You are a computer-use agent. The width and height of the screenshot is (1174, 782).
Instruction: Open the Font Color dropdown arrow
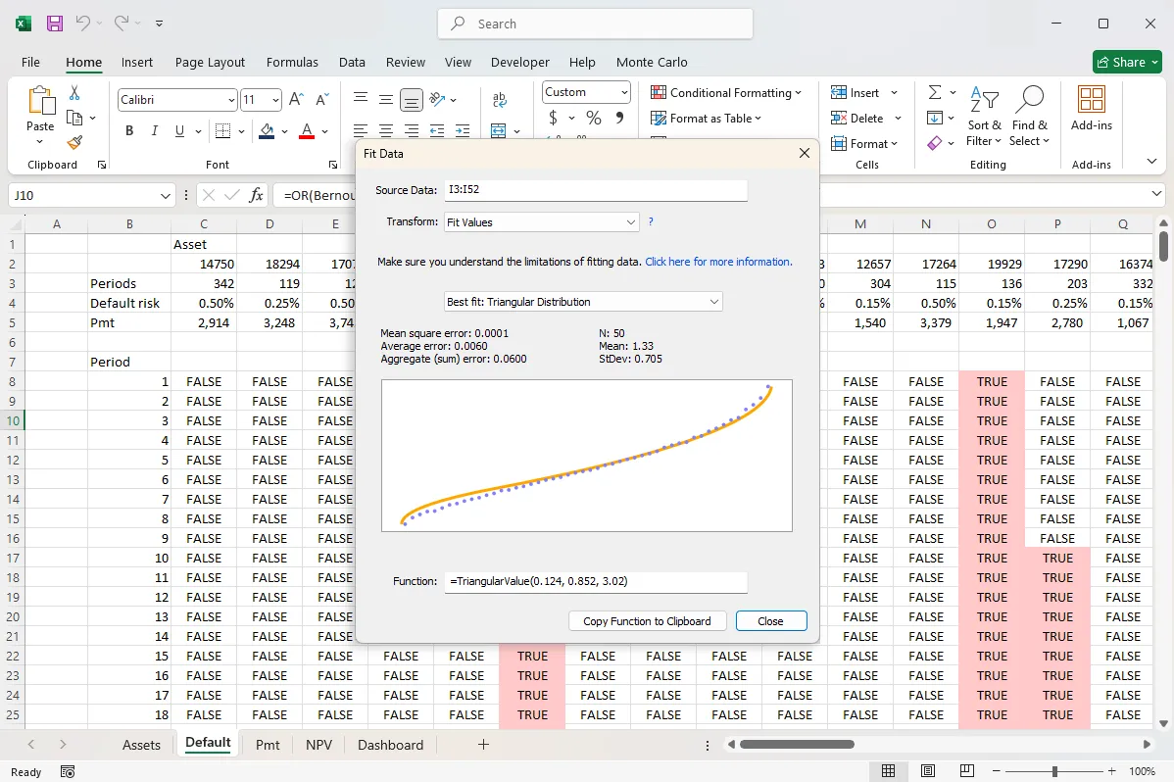click(x=324, y=130)
